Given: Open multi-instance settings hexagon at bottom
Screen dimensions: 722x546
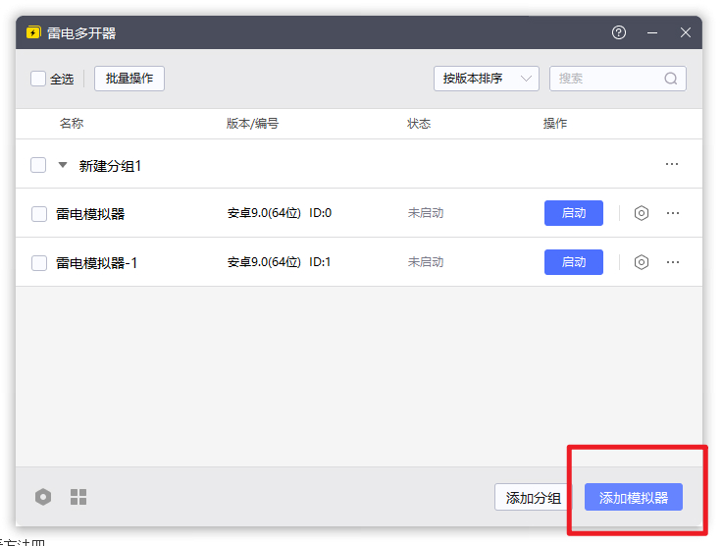Looking at the screenshot, I should point(43,497).
